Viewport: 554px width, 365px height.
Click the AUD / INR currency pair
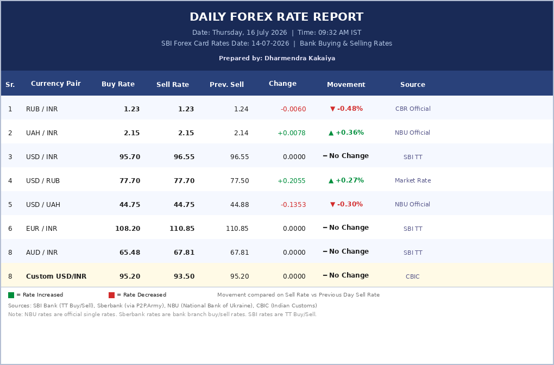pyautogui.click(x=42, y=253)
